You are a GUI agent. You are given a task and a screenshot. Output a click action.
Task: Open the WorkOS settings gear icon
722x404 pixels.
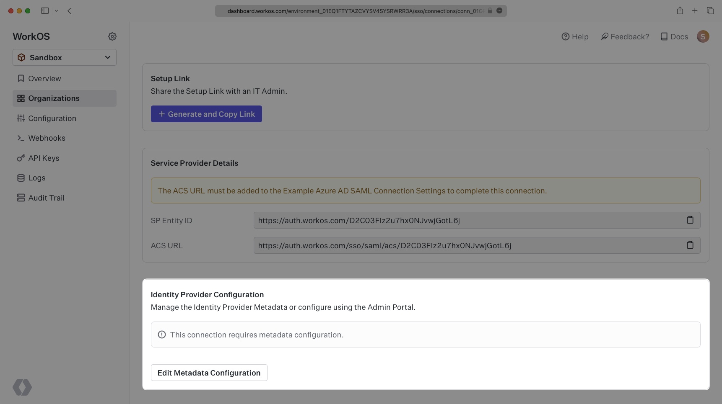[x=112, y=36]
